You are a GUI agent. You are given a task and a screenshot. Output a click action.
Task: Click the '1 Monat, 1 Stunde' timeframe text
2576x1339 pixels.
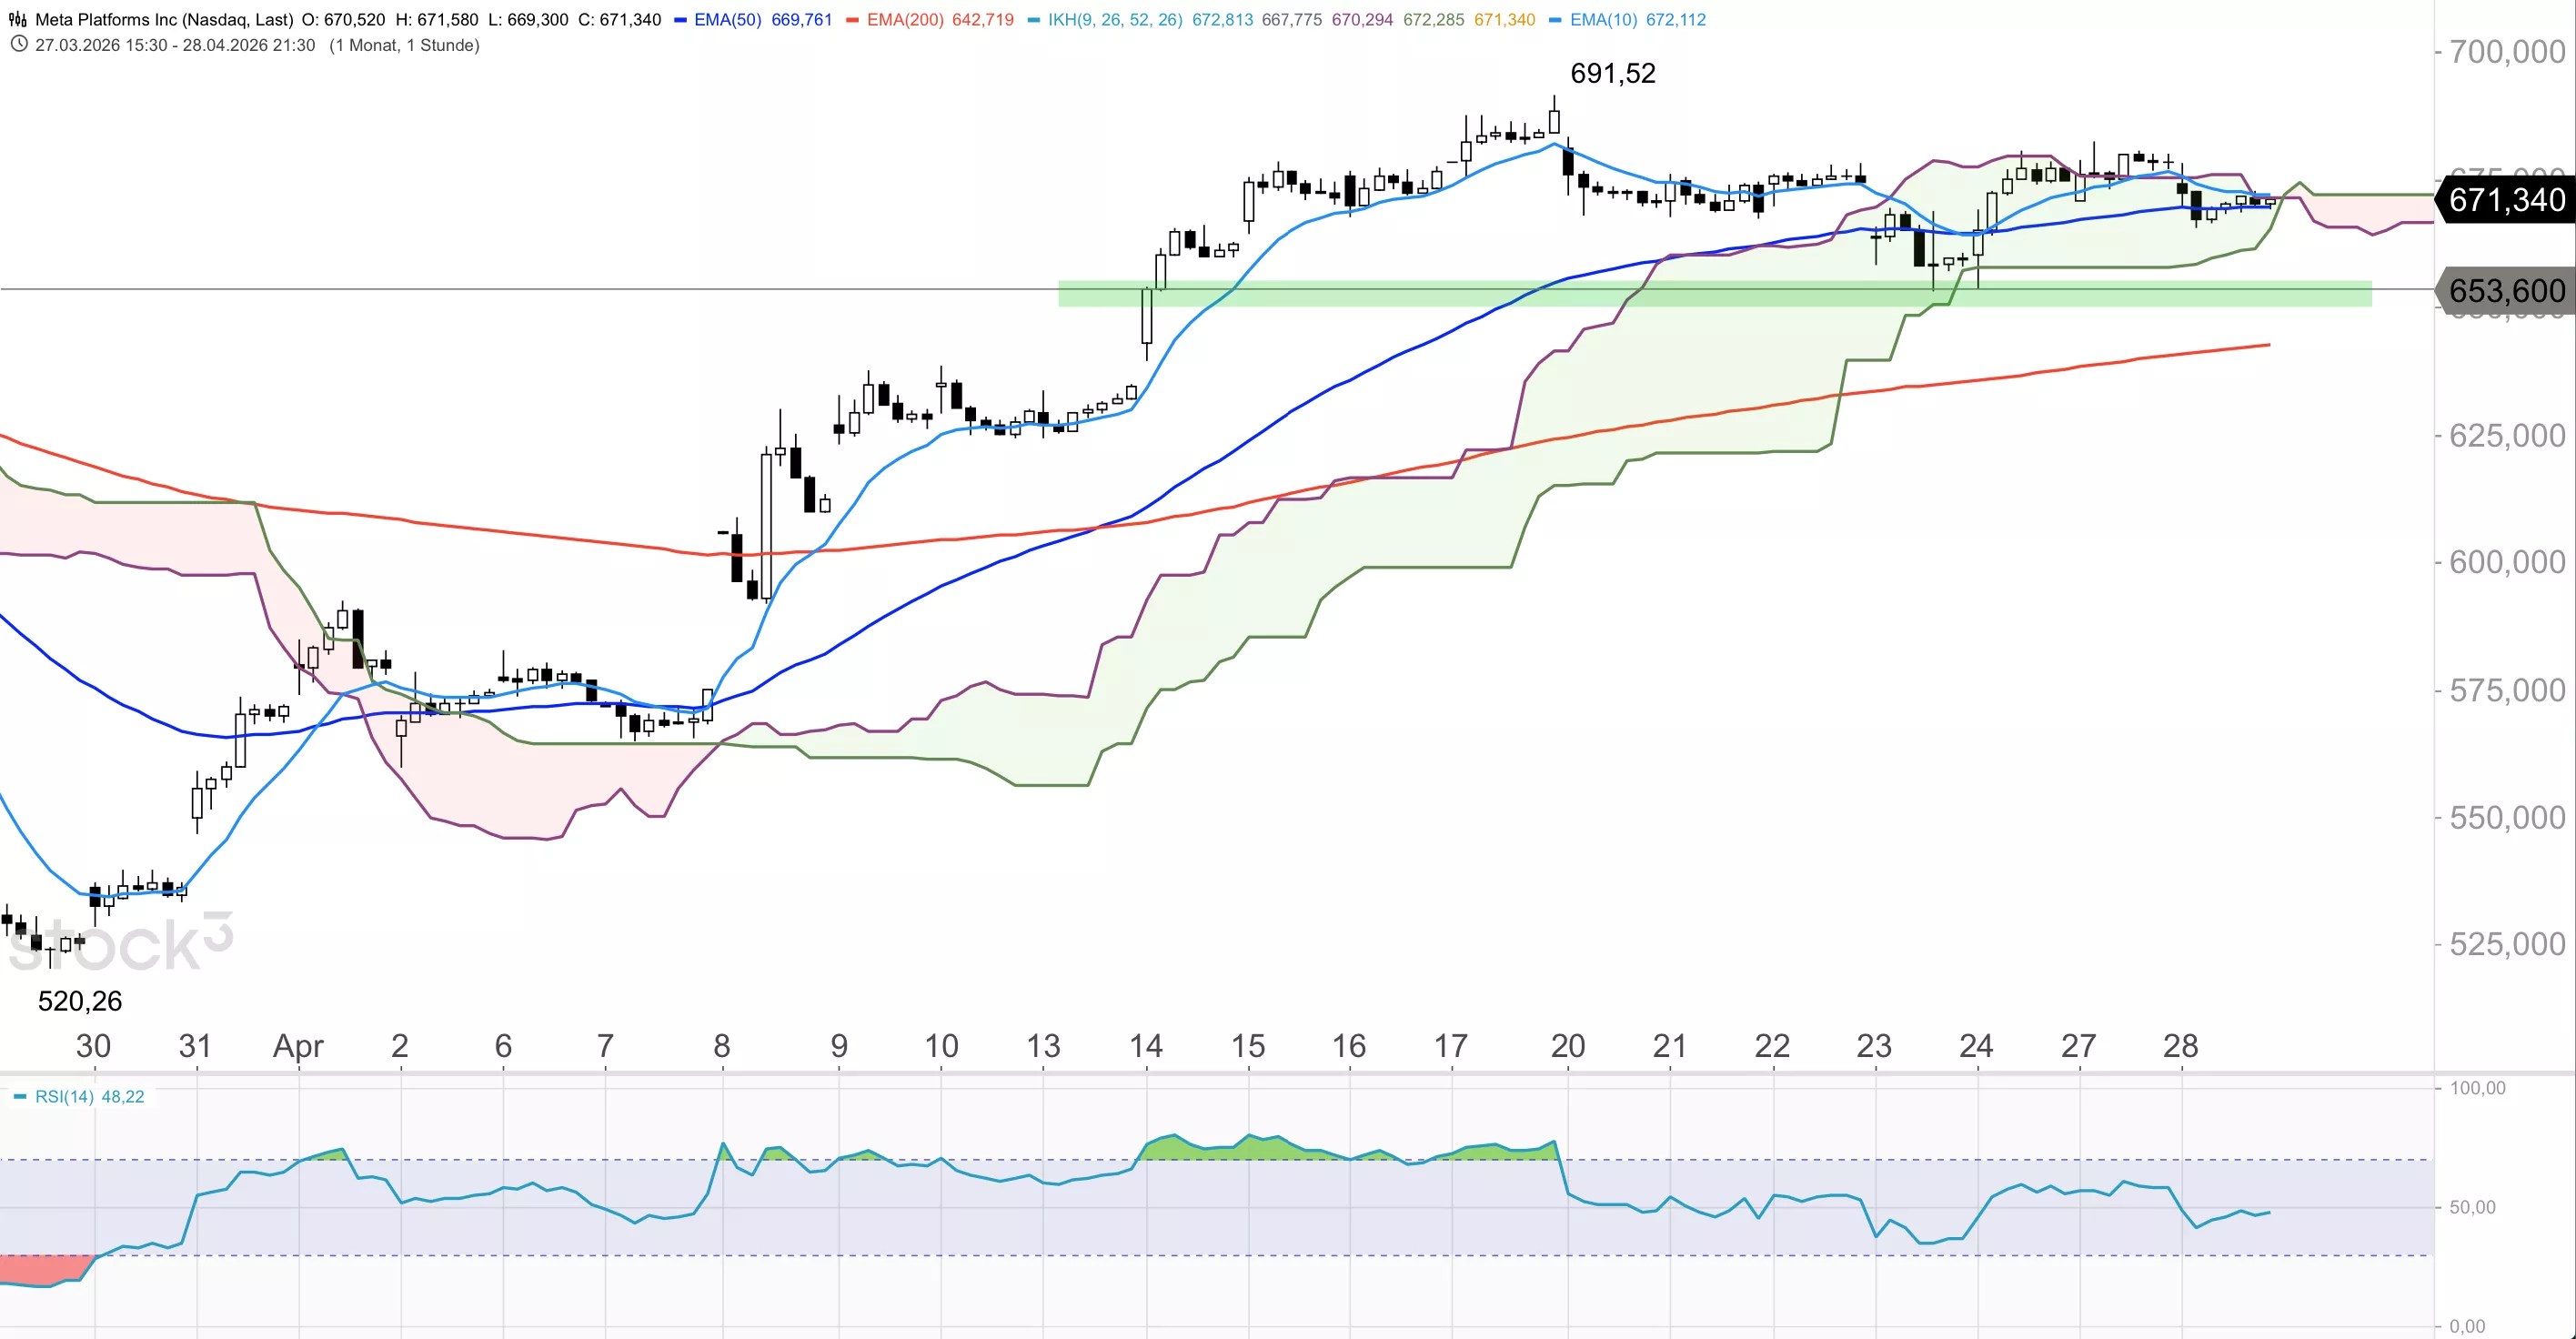(404, 45)
